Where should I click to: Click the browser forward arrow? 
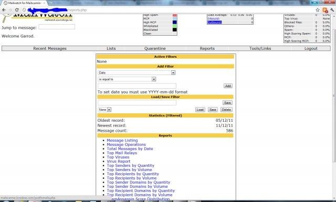point(10,10)
